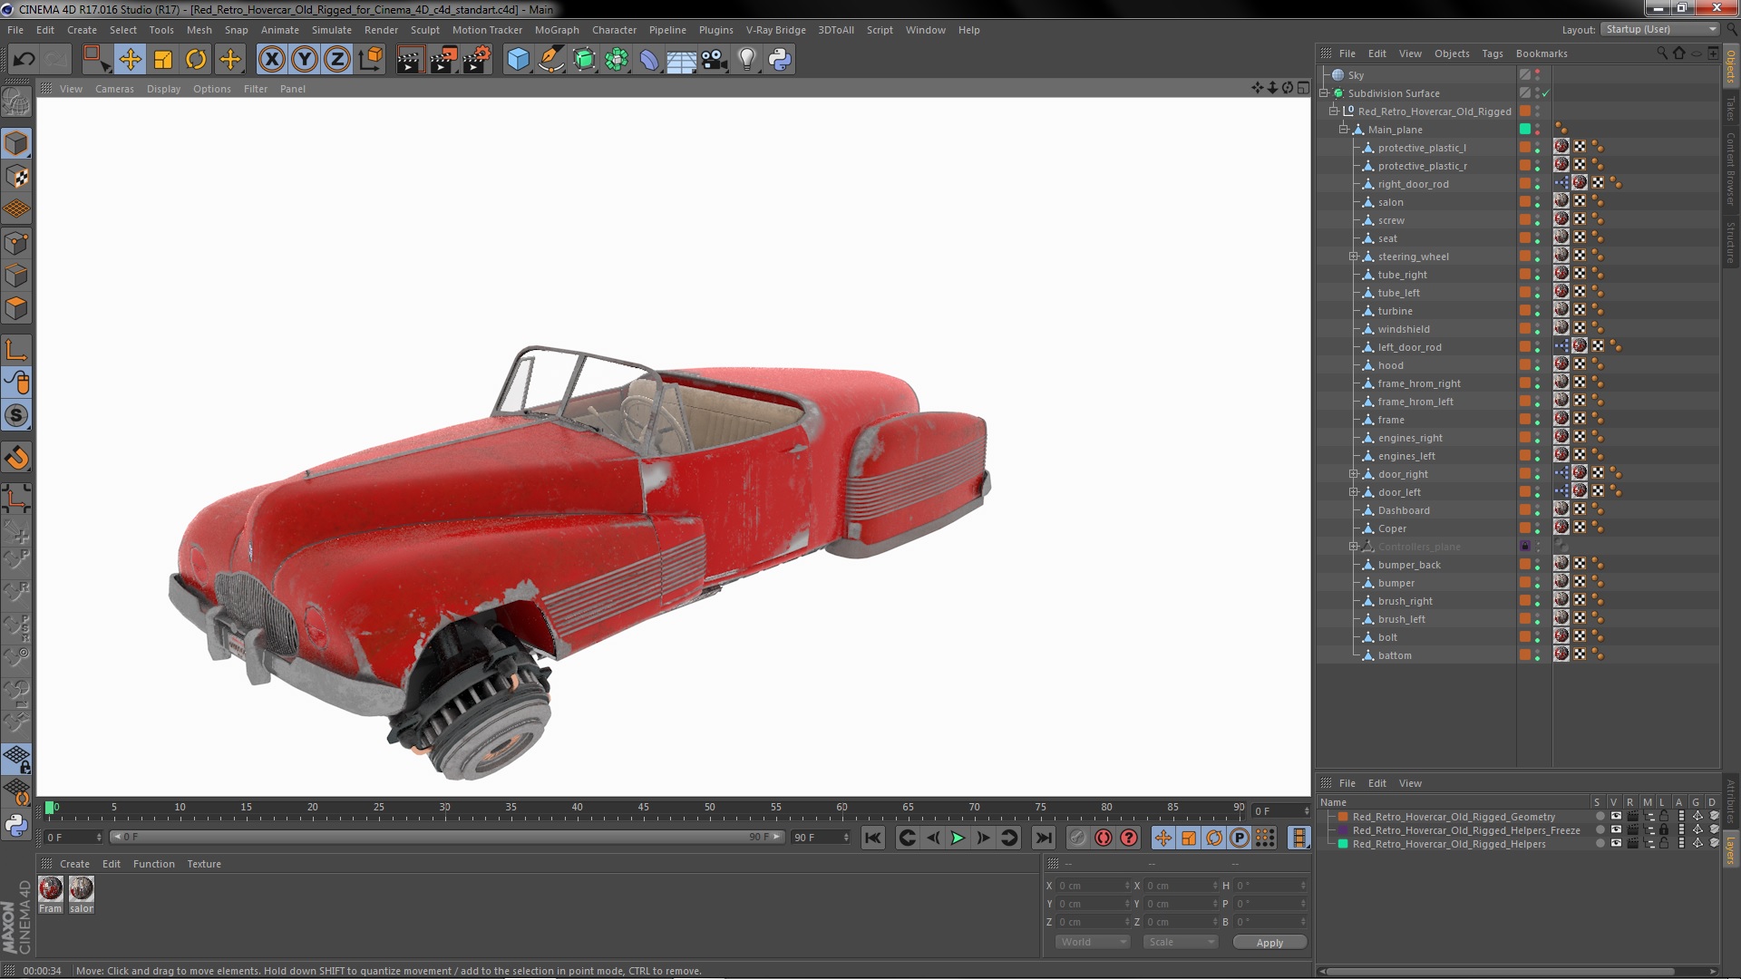Collapse Subdivision Surface tree node

[1324, 93]
